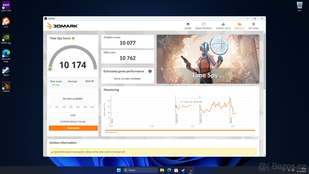Open Microsoft Edge from the taskbar

169,170
